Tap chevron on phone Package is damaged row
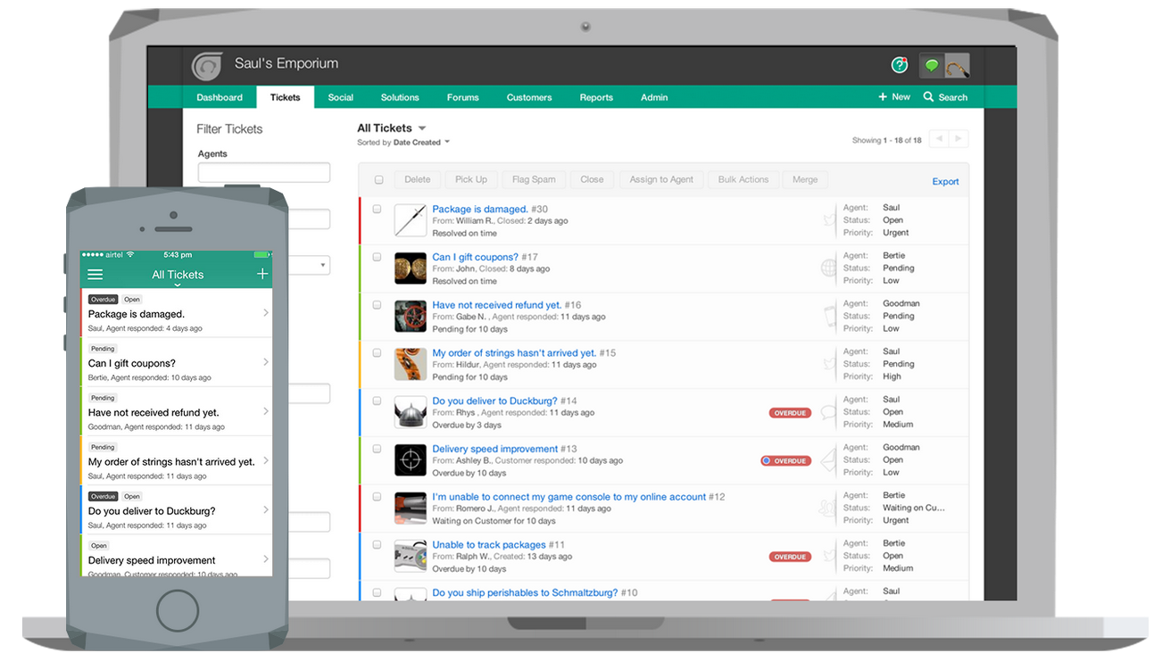Viewport: 1162px width, 653px height. point(266,313)
